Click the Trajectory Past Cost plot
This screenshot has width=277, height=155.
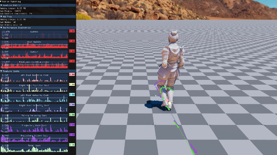coord(34,128)
